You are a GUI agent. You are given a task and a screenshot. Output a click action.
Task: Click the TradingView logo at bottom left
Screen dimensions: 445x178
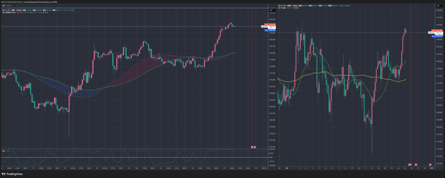pyautogui.click(x=12, y=174)
